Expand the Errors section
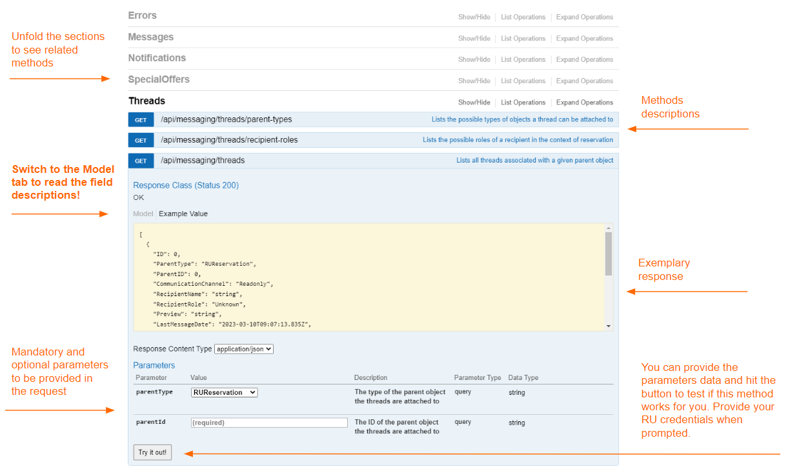This screenshot has height=469, width=788. pos(142,15)
